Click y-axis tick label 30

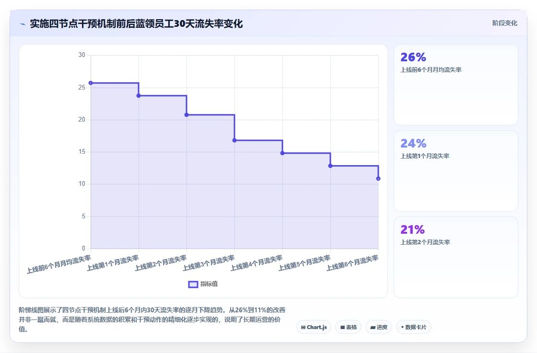[82, 55]
